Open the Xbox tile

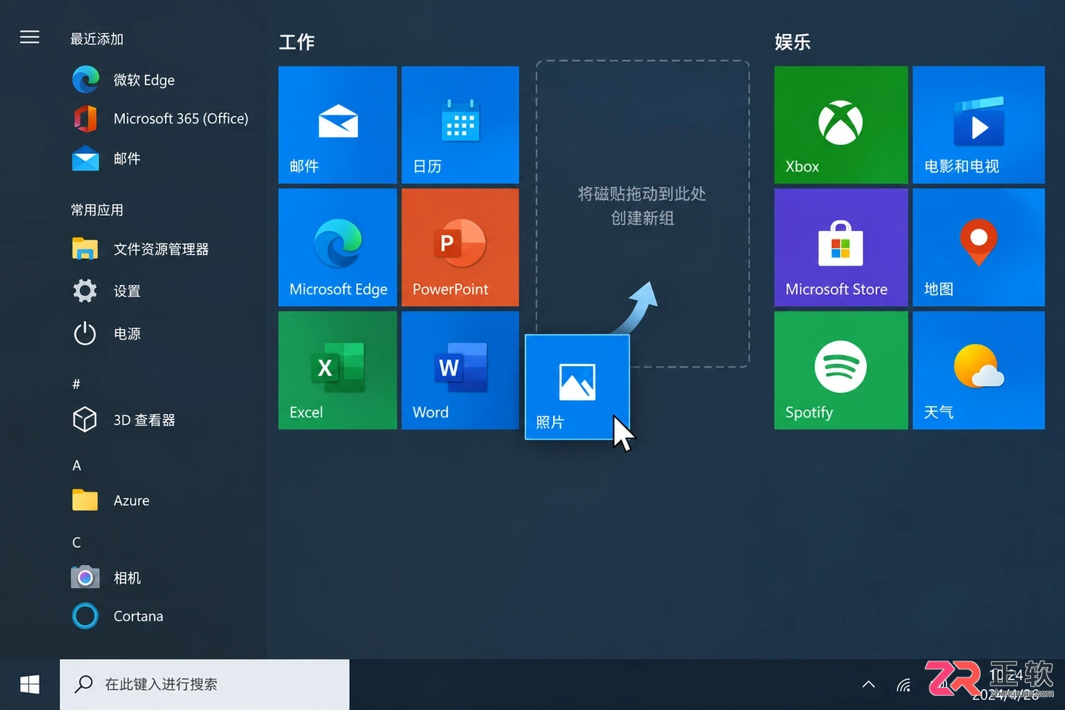pyautogui.click(x=841, y=125)
